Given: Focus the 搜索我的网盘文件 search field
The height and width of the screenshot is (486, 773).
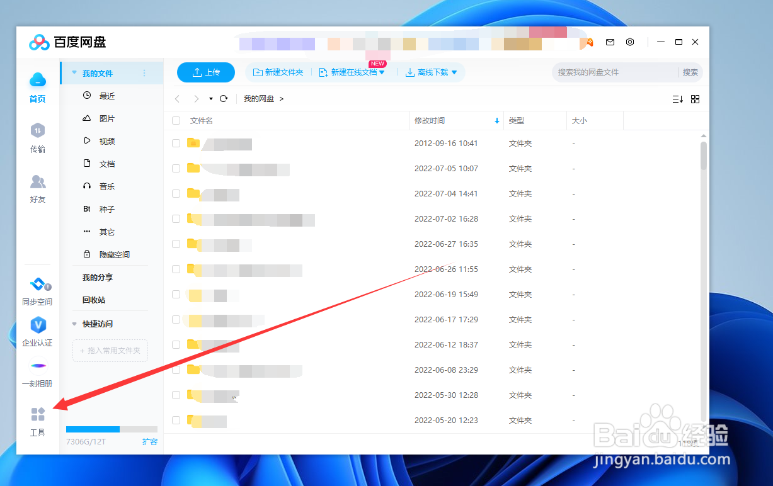Looking at the screenshot, I should 616,72.
